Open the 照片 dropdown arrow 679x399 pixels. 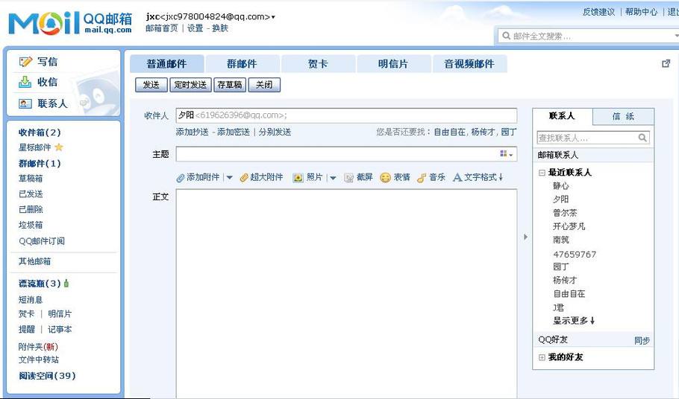click(333, 177)
